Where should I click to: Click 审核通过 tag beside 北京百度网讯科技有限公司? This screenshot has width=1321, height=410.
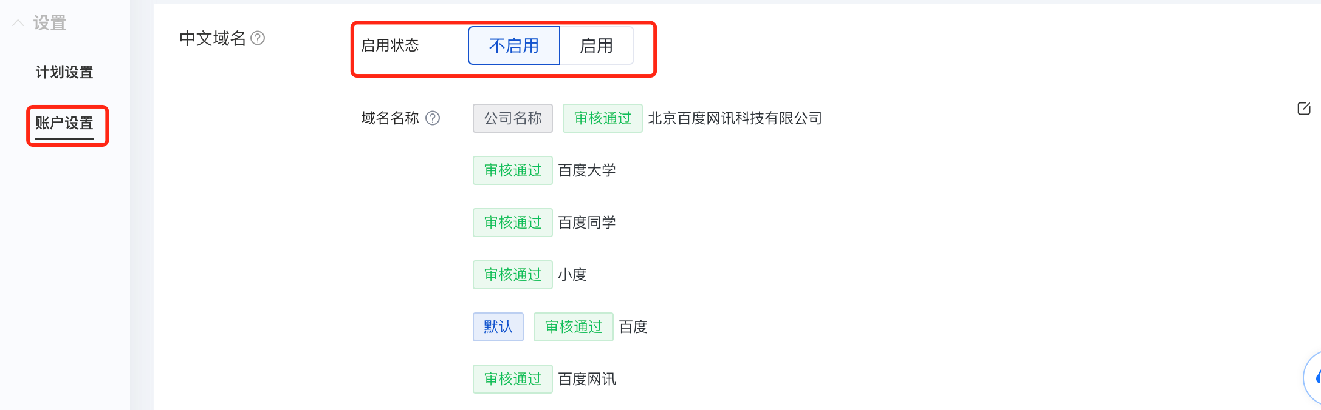coord(603,118)
